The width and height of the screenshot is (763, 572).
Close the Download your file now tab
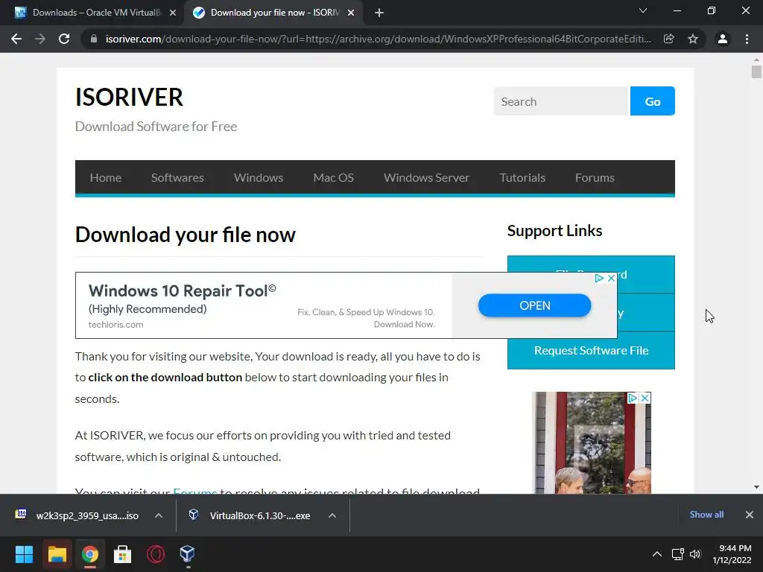[351, 13]
